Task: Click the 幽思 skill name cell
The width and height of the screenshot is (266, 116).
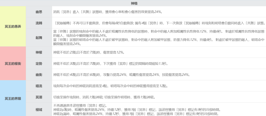Action: (x=39, y=12)
